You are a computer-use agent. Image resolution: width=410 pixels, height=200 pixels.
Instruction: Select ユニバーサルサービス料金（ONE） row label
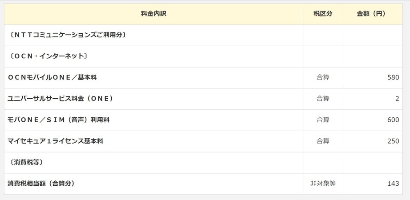click(x=60, y=99)
